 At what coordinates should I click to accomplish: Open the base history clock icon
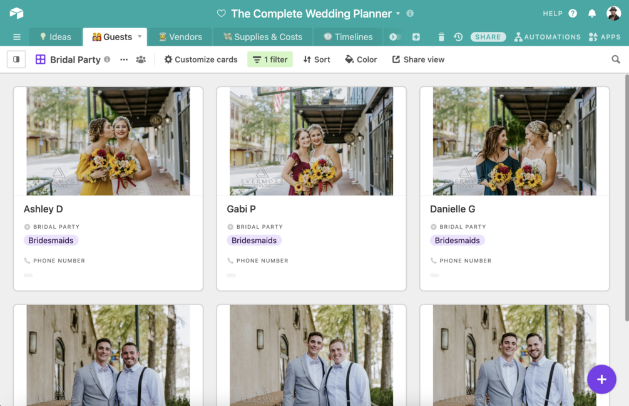tap(458, 37)
